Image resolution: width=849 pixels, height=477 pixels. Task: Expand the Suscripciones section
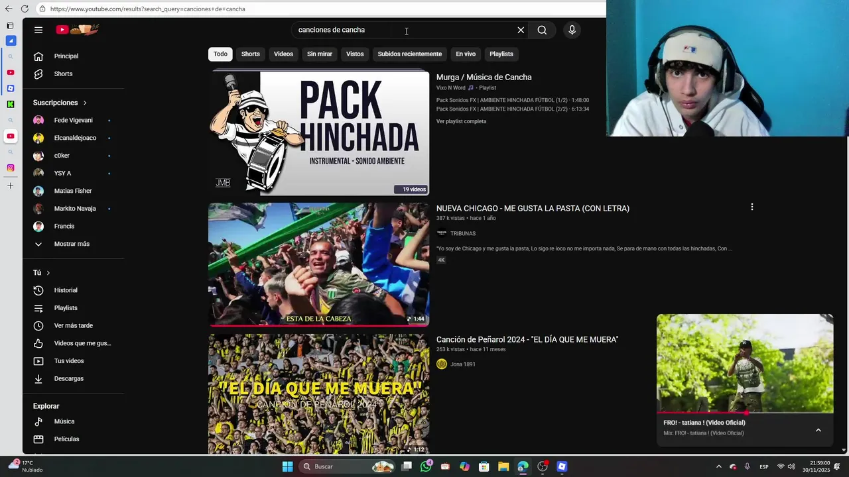(x=60, y=103)
